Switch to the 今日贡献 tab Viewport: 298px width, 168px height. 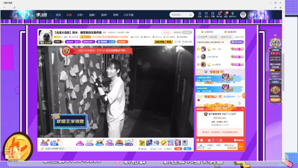(201, 37)
